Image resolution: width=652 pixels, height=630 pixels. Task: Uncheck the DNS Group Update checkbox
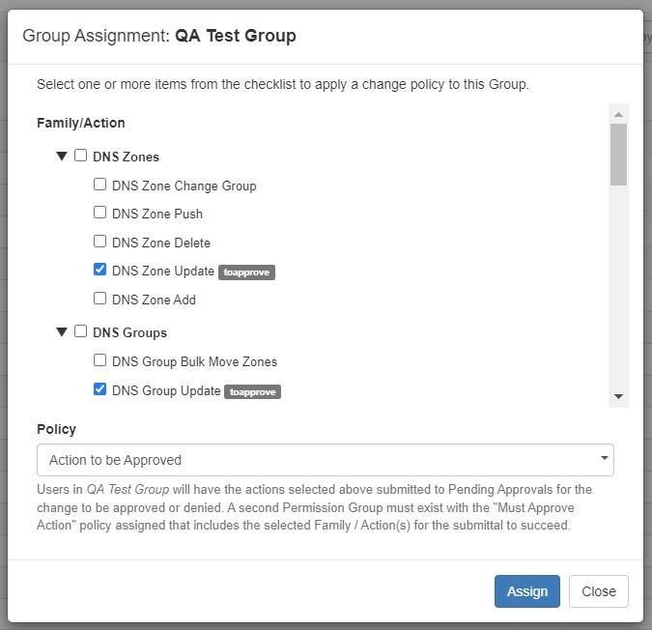(99, 389)
